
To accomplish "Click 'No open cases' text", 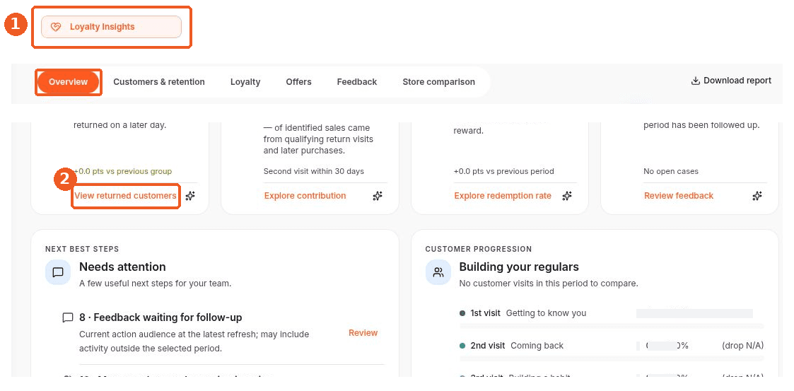I will (671, 171).
